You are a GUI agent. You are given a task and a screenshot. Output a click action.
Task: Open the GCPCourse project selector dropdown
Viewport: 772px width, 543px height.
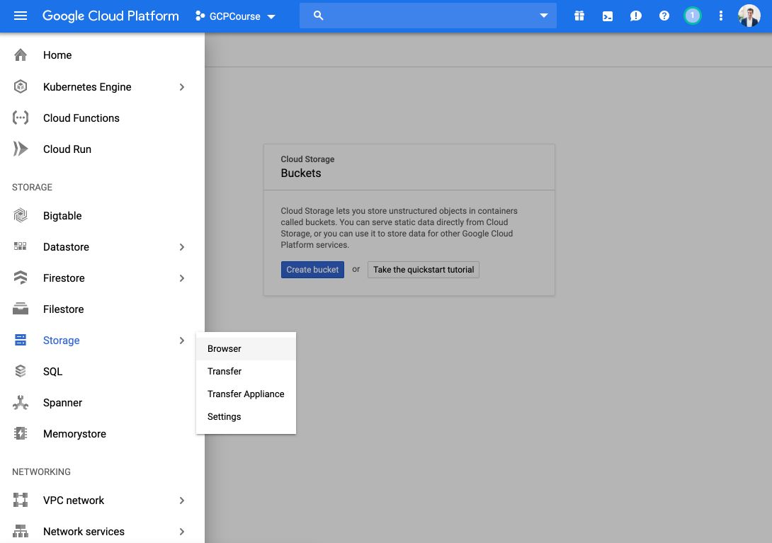[235, 16]
